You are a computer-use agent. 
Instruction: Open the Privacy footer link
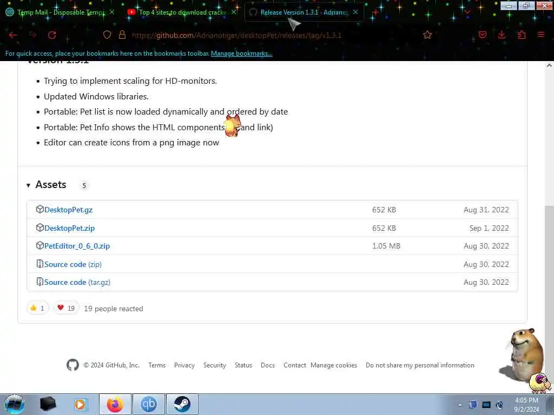pyautogui.click(x=184, y=365)
